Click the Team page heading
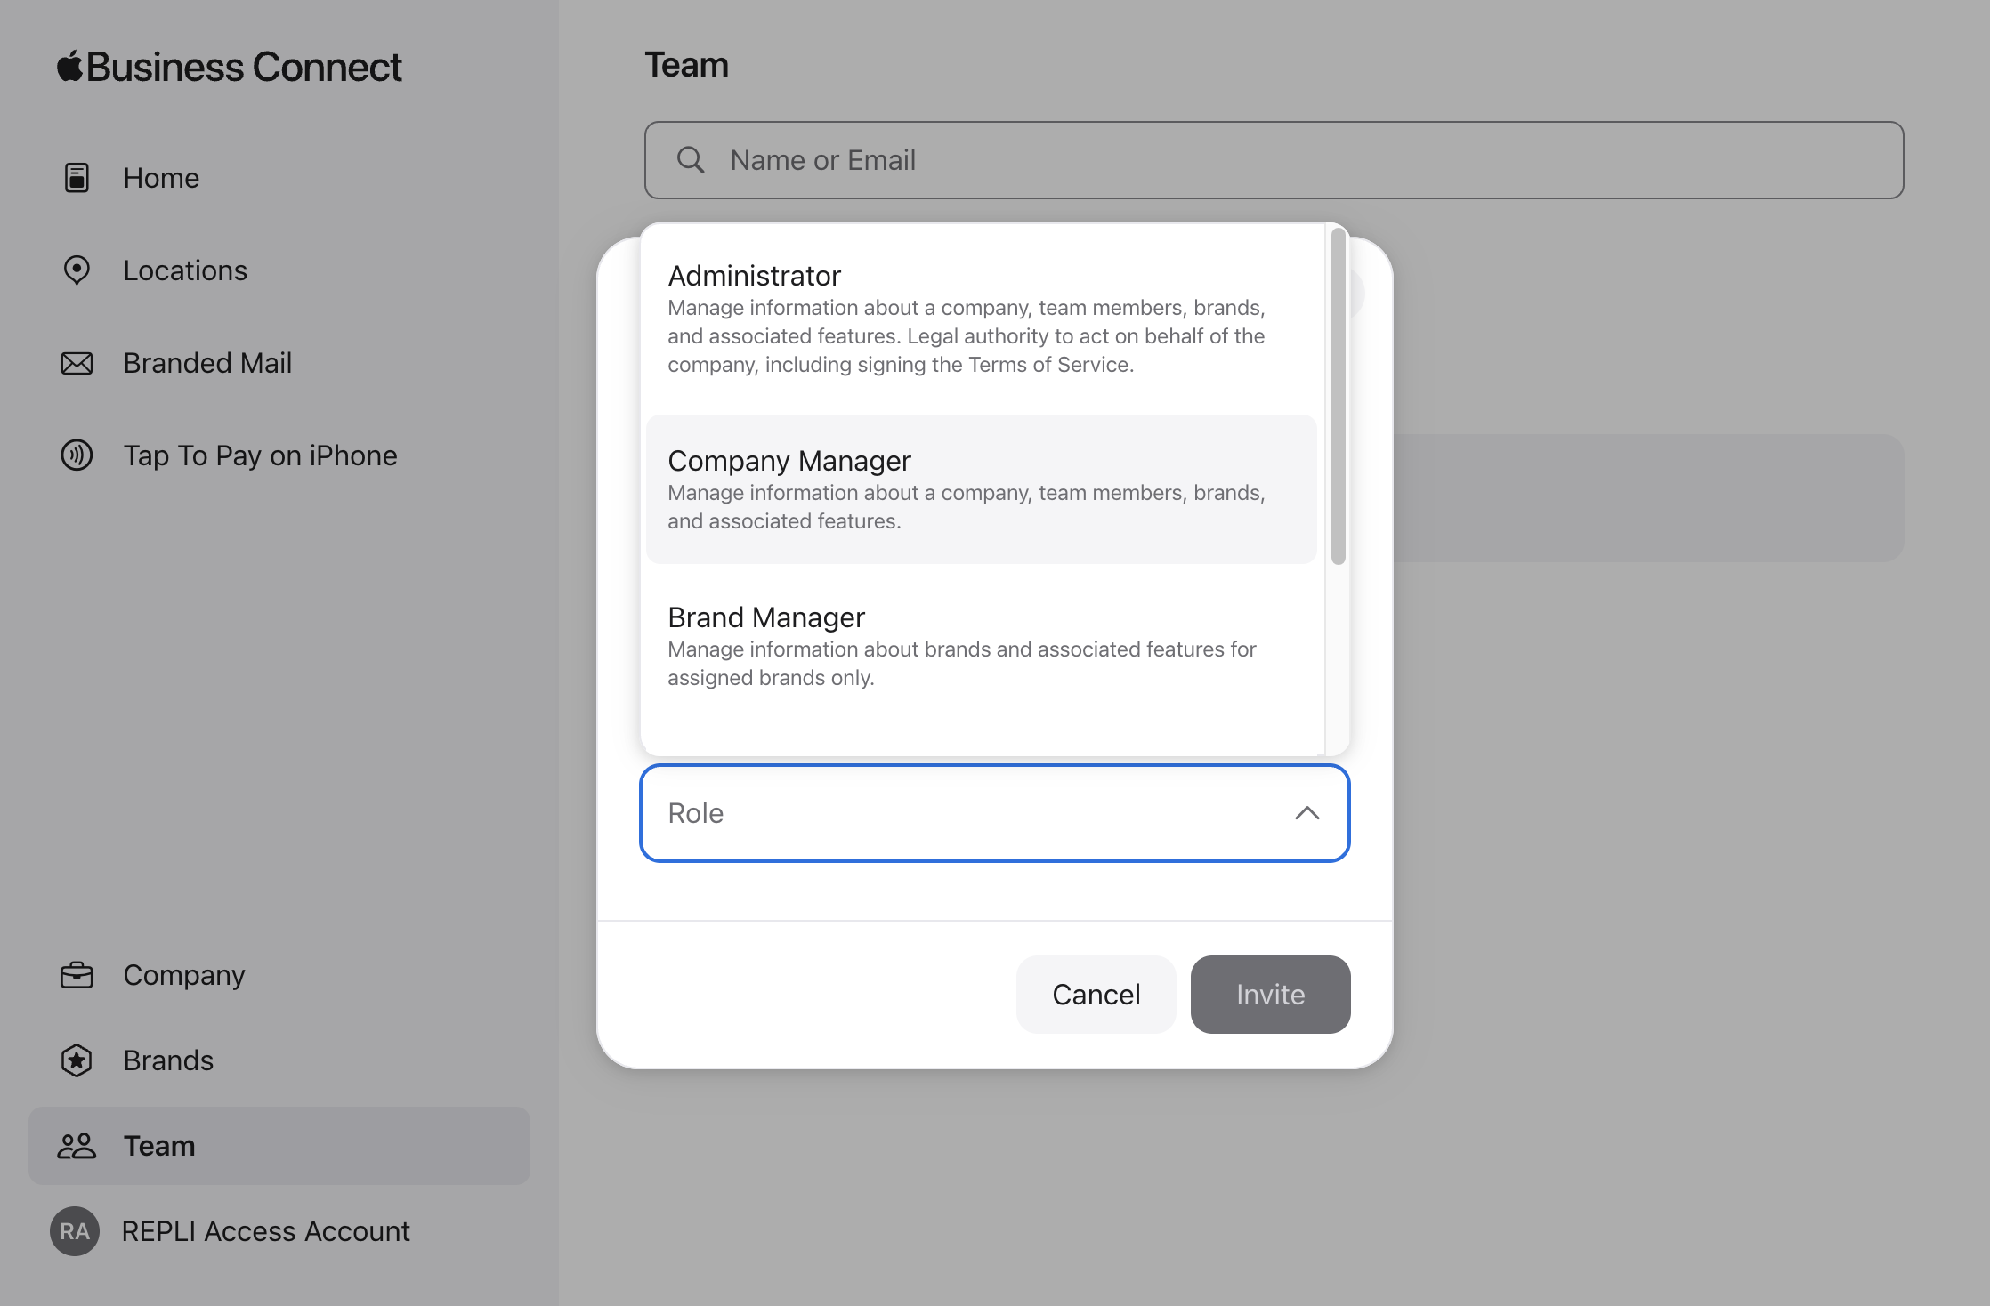The image size is (1990, 1306). pyautogui.click(x=686, y=65)
